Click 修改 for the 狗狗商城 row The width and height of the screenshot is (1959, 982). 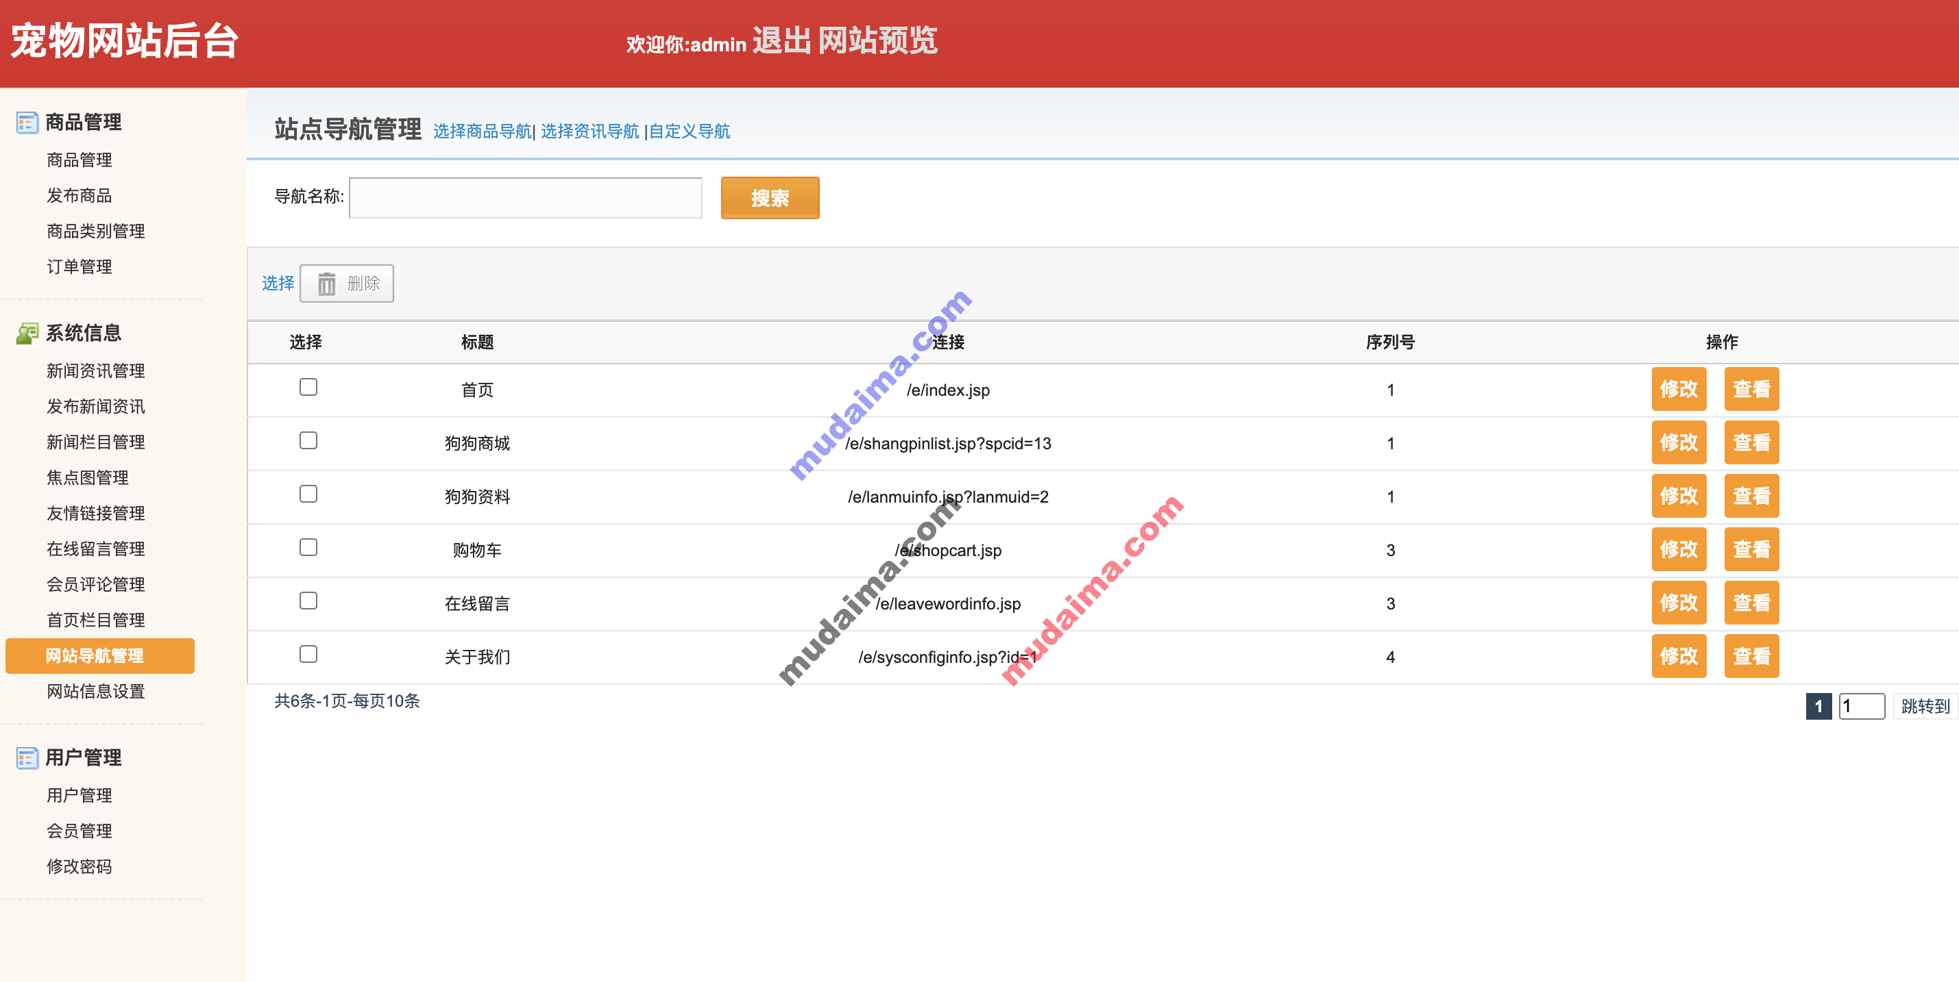click(1679, 443)
